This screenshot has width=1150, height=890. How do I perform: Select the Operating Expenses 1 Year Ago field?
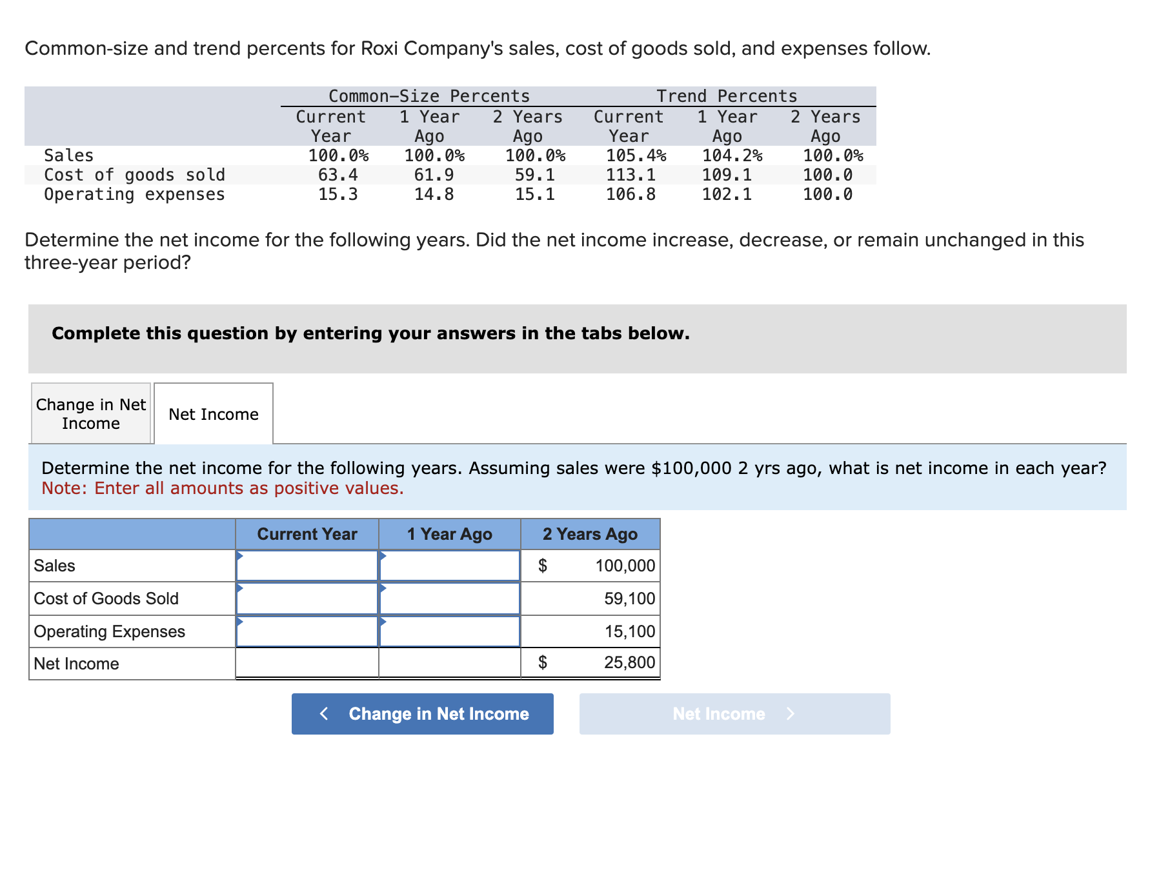pyautogui.click(x=450, y=631)
